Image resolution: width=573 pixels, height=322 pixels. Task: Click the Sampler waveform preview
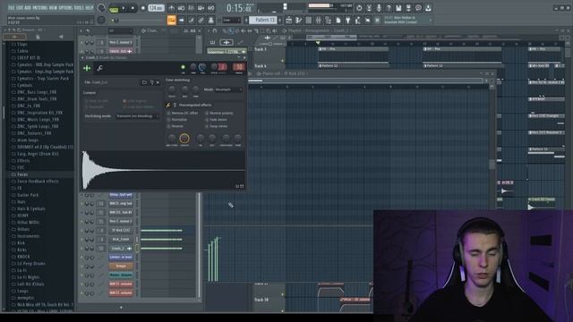pyautogui.click(x=163, y=170)
